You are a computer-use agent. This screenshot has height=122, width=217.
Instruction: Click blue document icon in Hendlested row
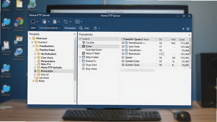tap(126, 43)
